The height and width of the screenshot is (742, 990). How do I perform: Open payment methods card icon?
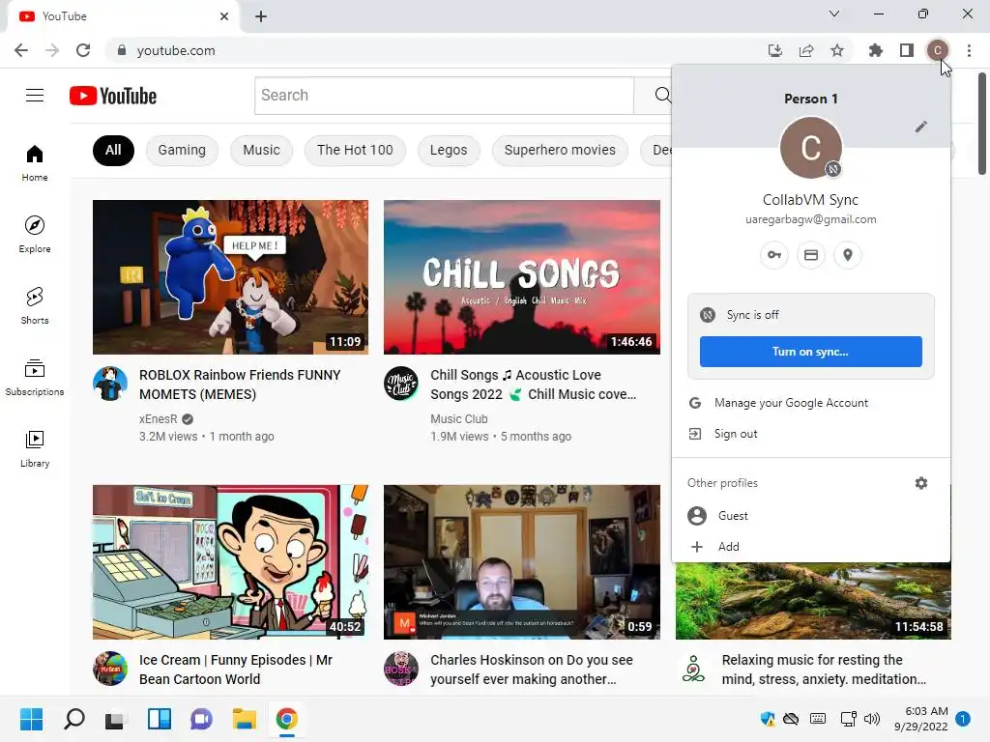pyautogui.click(x=811, y=255)
